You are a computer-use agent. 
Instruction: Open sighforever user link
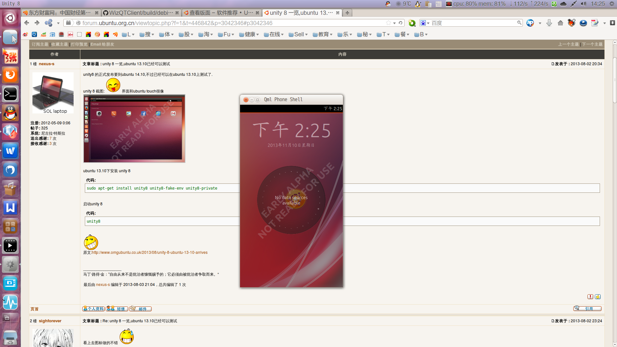point(50,321)
